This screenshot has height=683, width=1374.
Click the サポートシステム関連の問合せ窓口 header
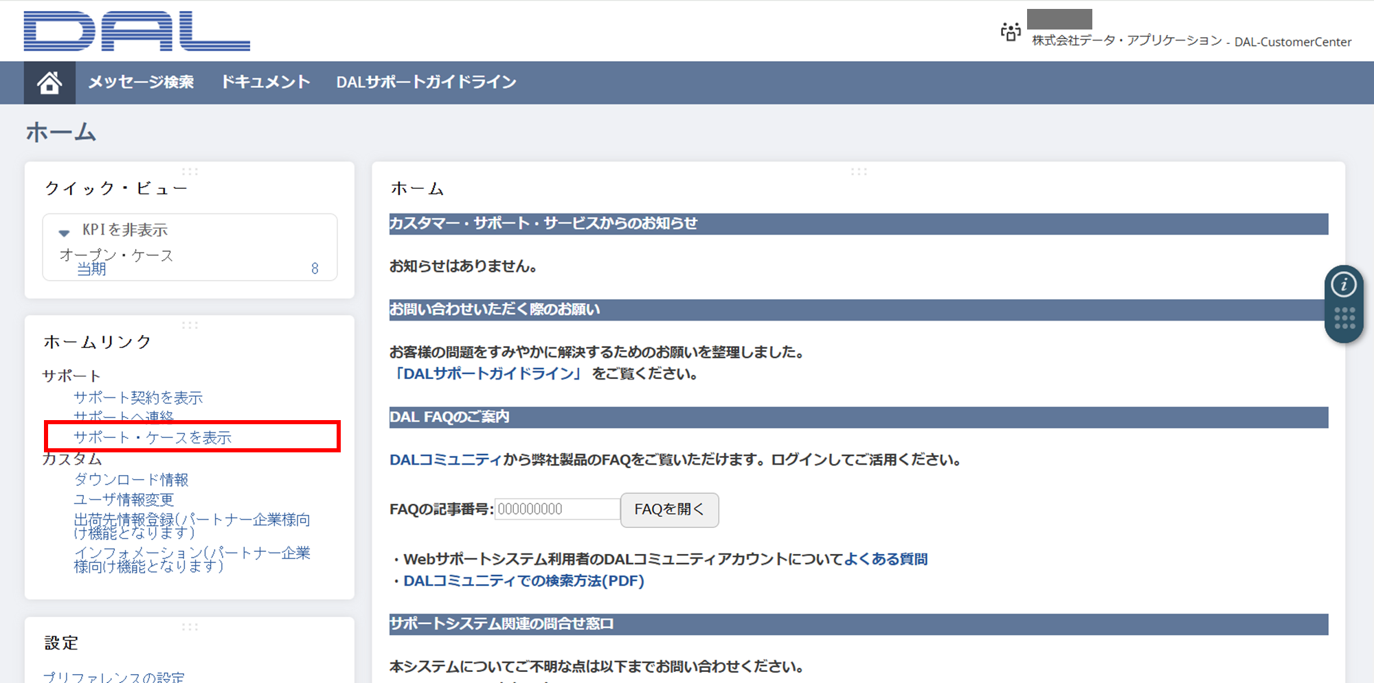coord(859,624)
